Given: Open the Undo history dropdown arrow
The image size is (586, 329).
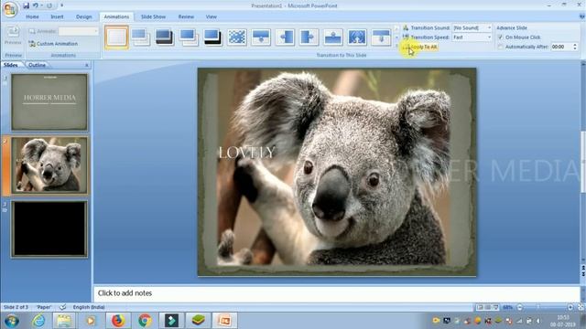Looking at the screenshot, I should tap(41, 5).
